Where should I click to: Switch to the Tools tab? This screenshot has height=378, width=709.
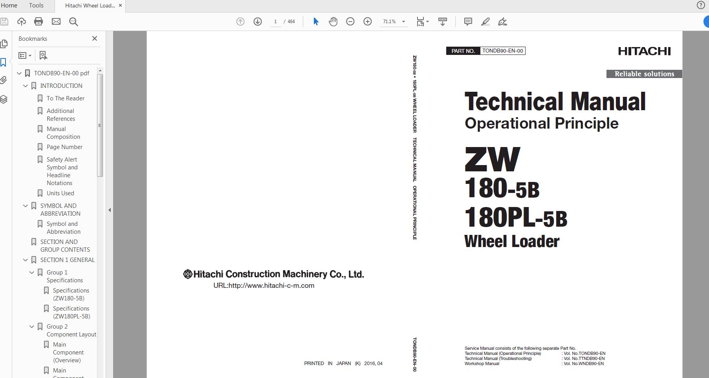[x=36, y=5]
